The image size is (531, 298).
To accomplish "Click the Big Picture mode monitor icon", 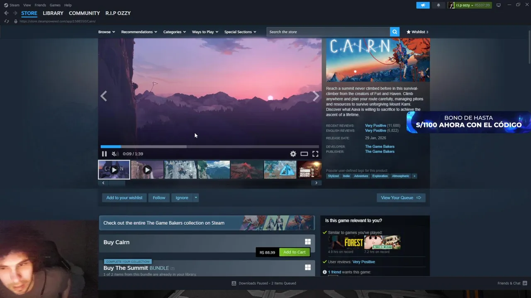I will point(498,5).
